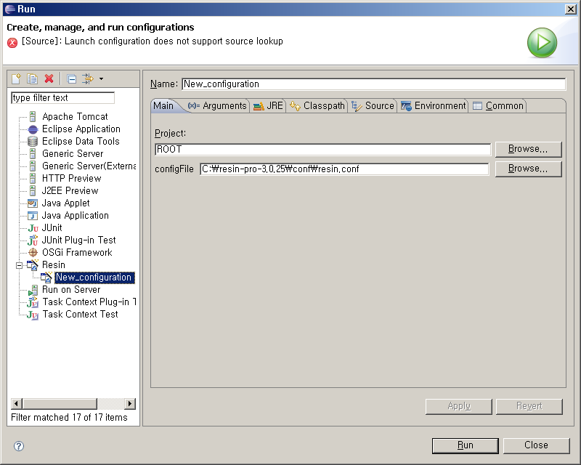Select Eclipse Application label
The height and width of the screenshot is (465, 581).
tap(81, 129)
